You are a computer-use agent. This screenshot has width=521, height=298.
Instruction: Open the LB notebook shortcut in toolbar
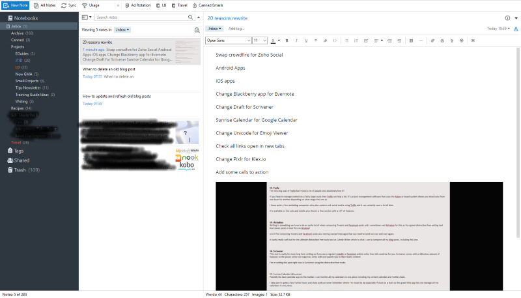tap(161, 5)
